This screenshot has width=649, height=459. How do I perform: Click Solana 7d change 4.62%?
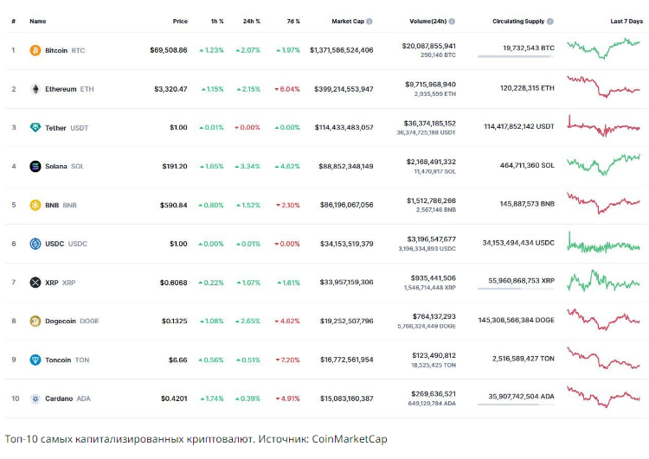pyautogui.click(x=287, y=166)
